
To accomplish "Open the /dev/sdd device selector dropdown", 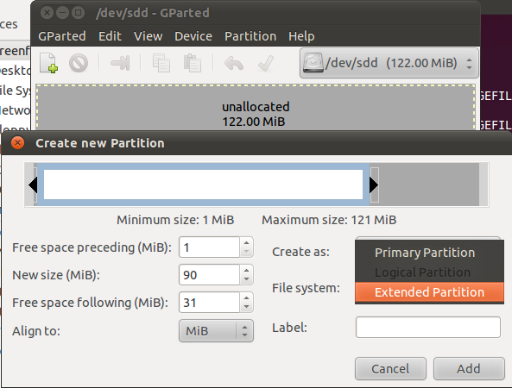I will tap(389, 63).
